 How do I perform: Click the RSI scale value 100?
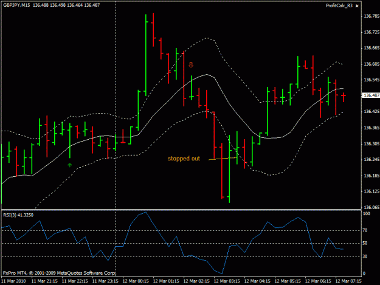(x=367, y=213)
